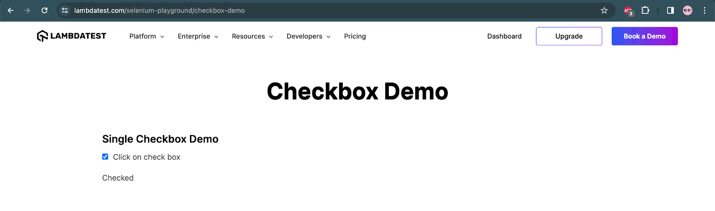Go to the Pricing page
The image size is (715, 211).
pos(355,36)
